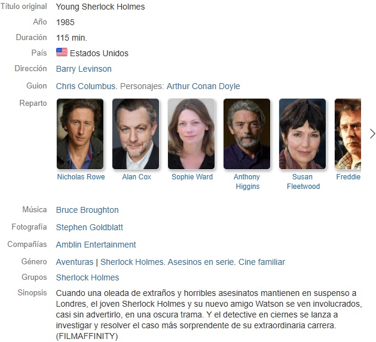
Task: Open composer Bruce Broughton's link
Action: tap(87, 210)
